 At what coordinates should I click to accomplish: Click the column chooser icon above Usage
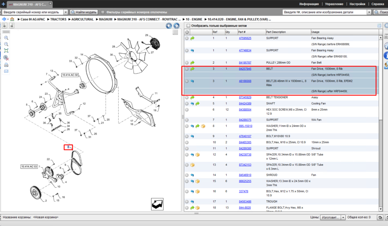click(379, 26)
